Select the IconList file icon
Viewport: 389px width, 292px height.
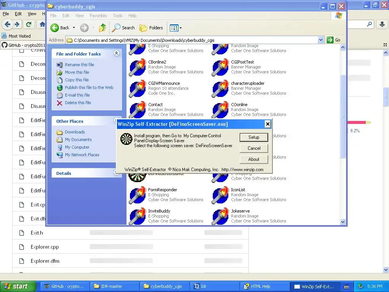pyautogui.click(x=220, y=195)
